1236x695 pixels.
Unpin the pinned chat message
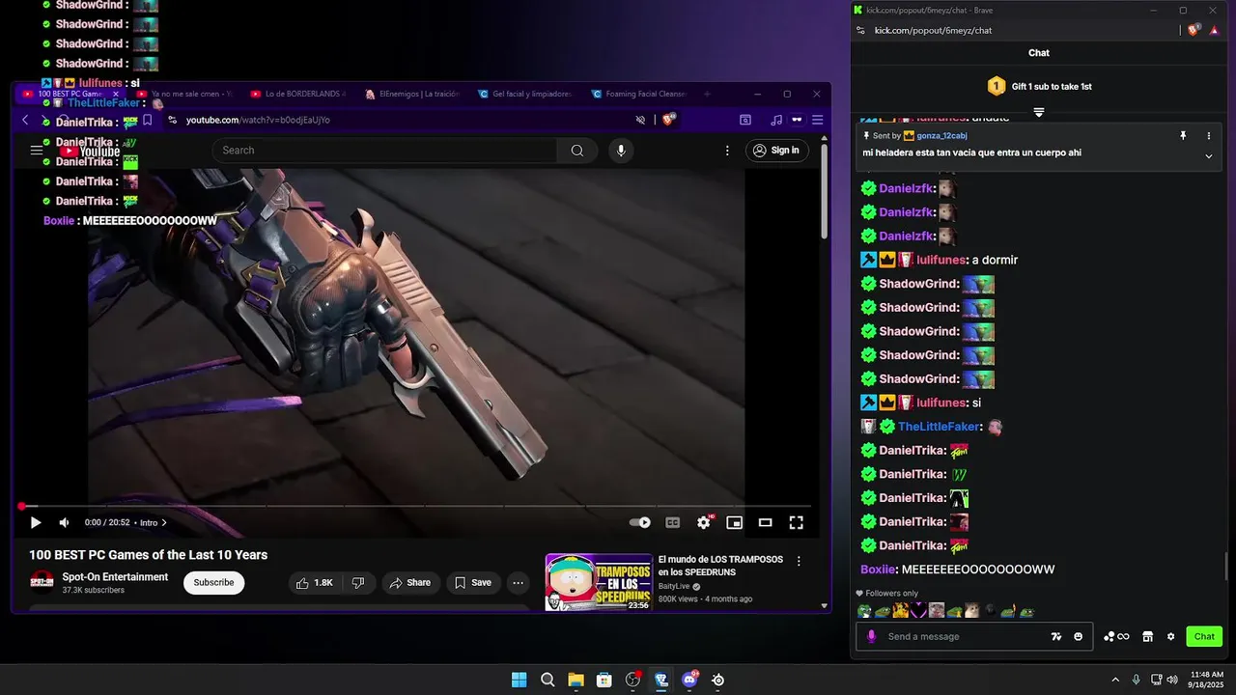pyautogui.click(x=1183, y=136)
